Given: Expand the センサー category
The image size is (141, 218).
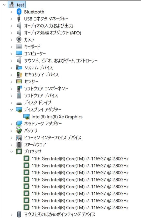Looking at the screenshot, I should tap(12, 82).
